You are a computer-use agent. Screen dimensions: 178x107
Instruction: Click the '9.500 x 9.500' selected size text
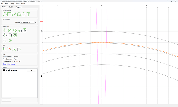tap(17, 62)
